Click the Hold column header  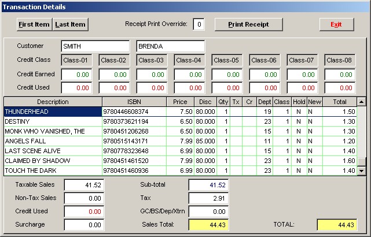[299, 102]
